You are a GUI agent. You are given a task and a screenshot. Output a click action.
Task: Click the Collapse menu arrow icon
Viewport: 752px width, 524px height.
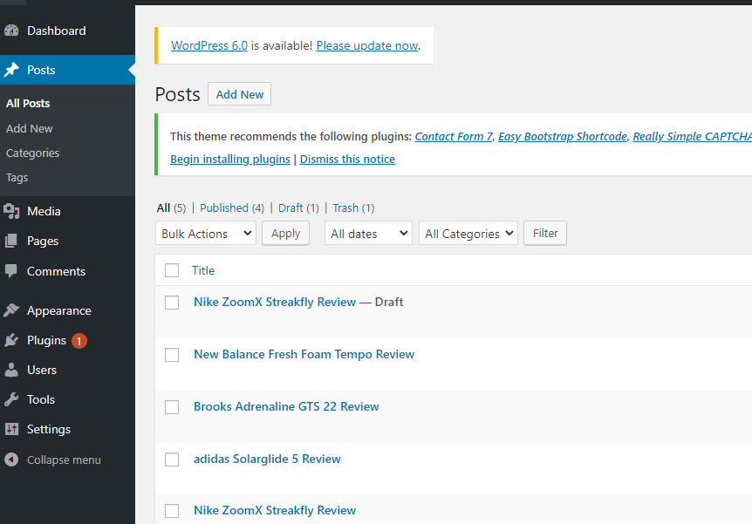tap(11, 459)
